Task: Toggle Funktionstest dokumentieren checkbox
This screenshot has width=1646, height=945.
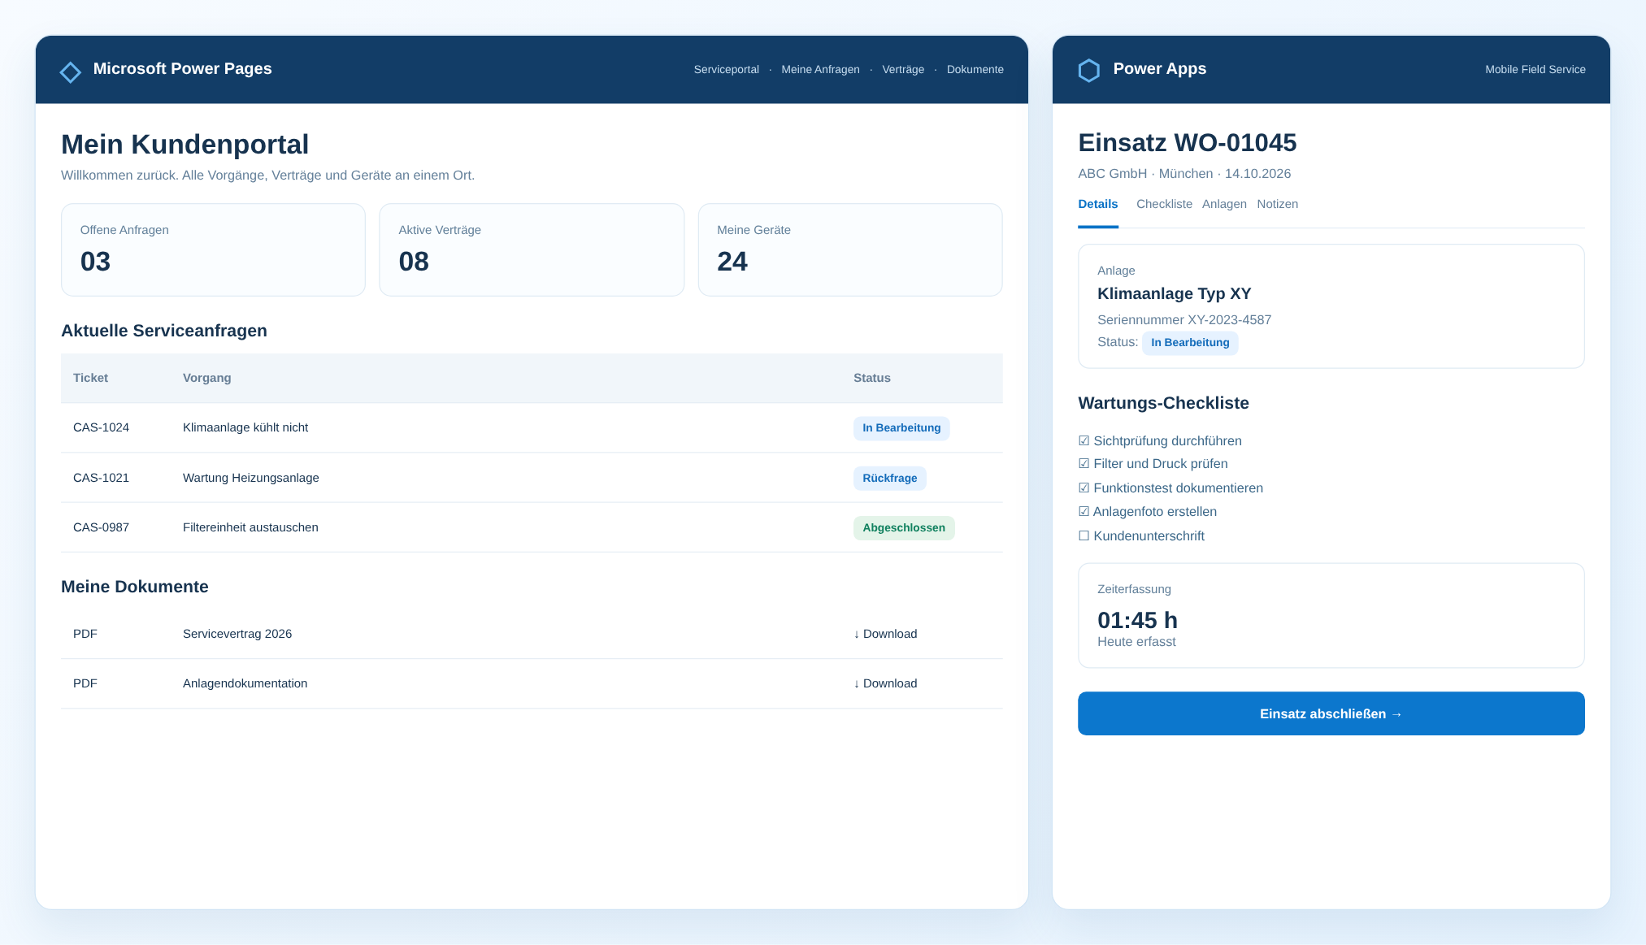Action: tap(1084, 488)
